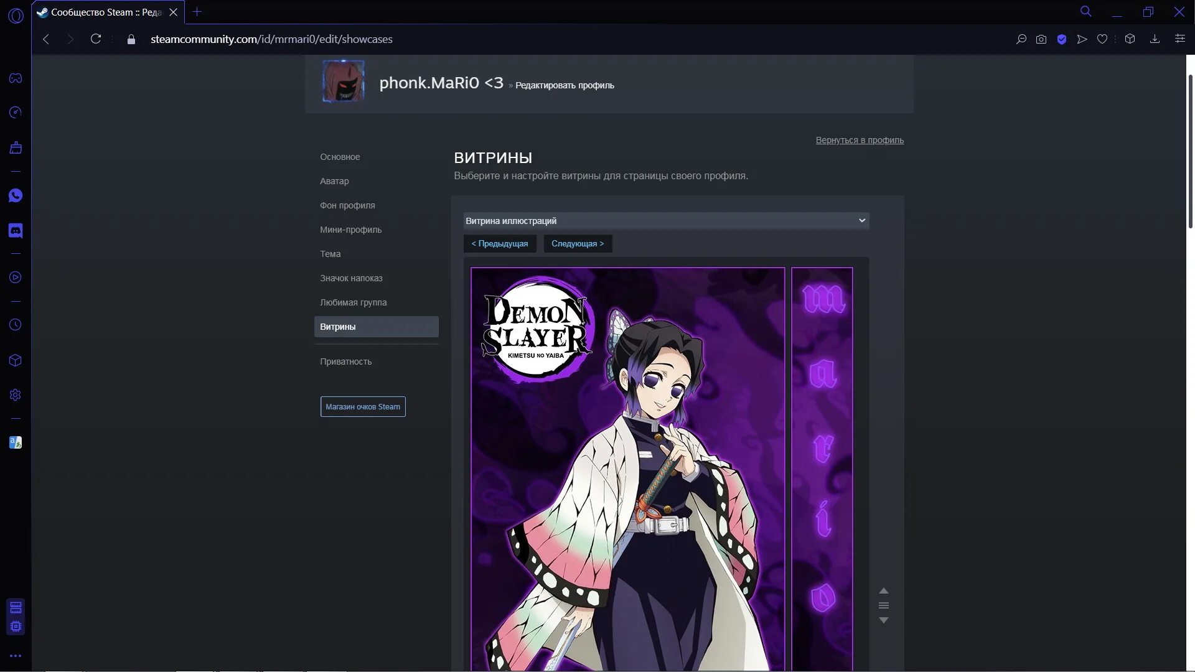The height and width of the screenshot is (672, 1195).
Task: Open the shopping bag icon in sidebar
Action: click(16, 147)
